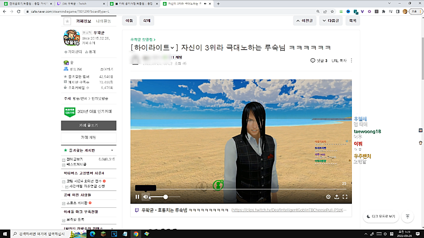The image size is (424, 238).
Task: Go to previous post via 이전글 button
Action: pyautogui.click(x=304, y=21)
